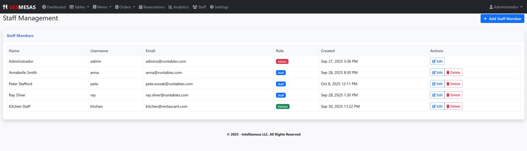Expand the Menu dropdown in navbar
The height and width of the screenshot is (151, 527).
[x=102, y=7]
